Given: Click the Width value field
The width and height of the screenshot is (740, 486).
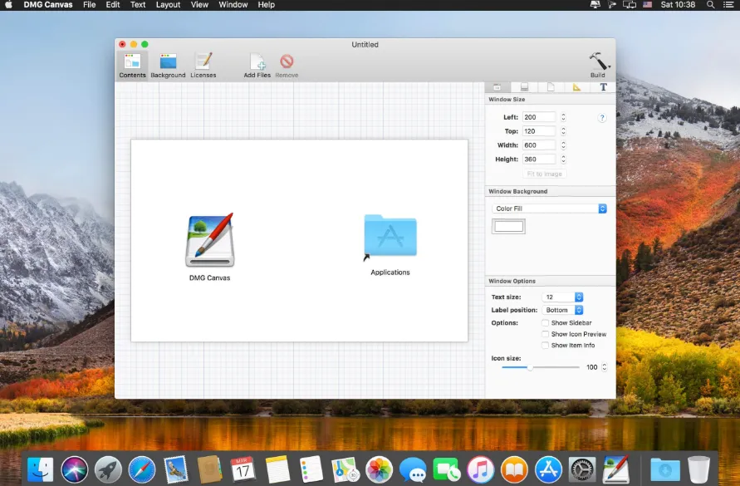Looking at the screenshot, I should (x=539, y=145).
